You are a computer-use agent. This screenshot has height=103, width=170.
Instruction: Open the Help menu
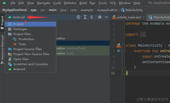137,3
